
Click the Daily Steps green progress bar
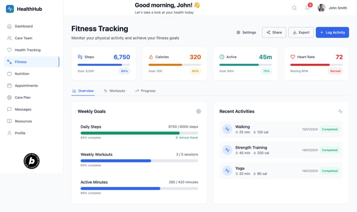(139, 133)
